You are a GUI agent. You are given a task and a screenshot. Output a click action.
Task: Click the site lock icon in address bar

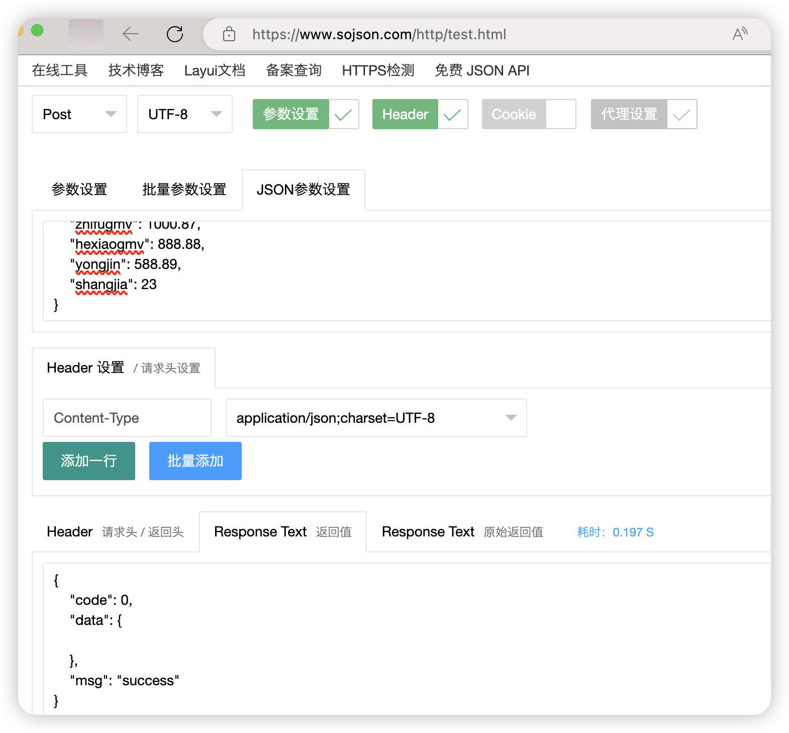[x=229, y=34]
